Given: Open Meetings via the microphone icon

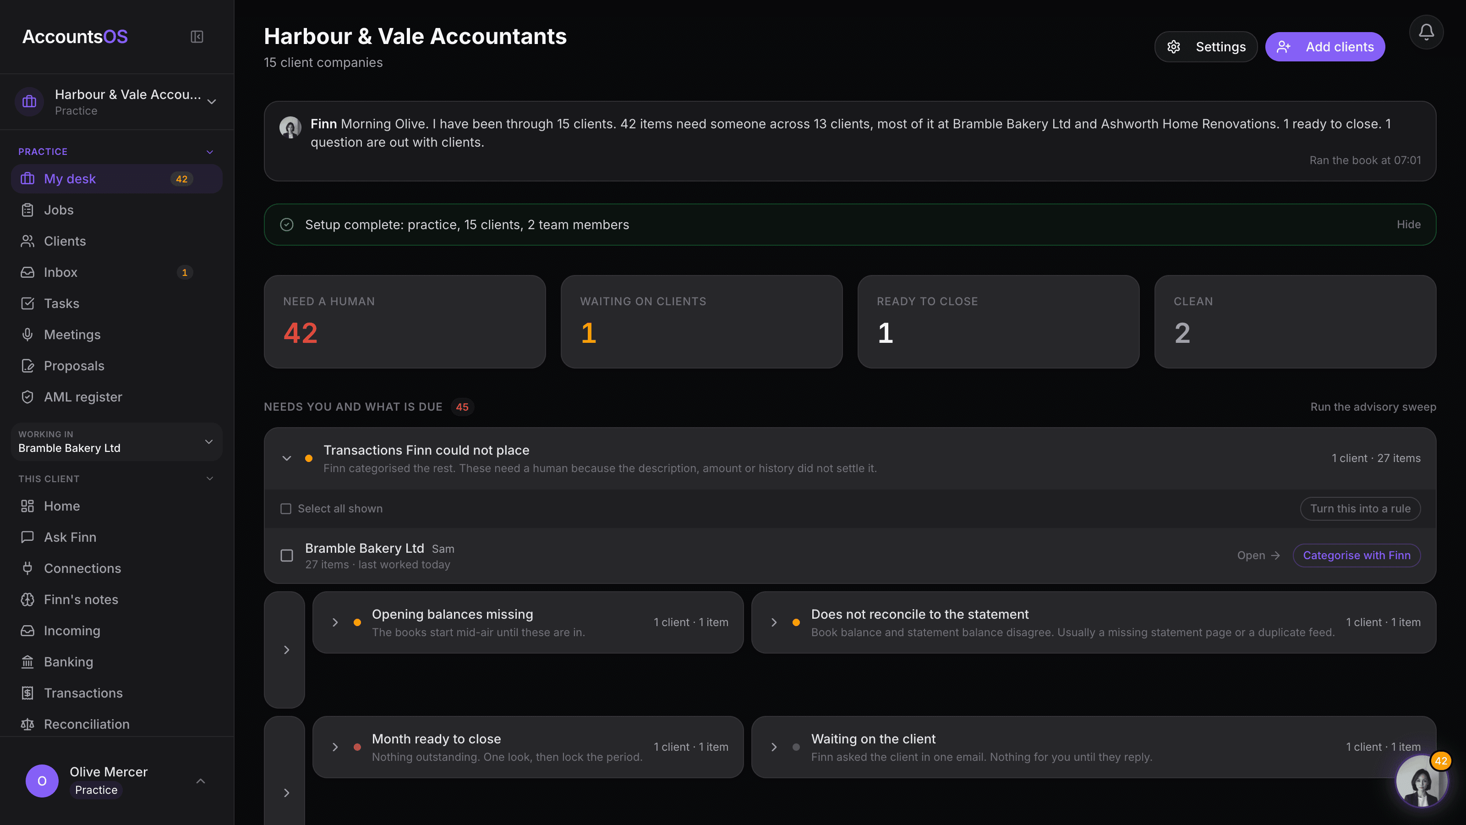Looking at the screenshot, I should tap(27, 335).
